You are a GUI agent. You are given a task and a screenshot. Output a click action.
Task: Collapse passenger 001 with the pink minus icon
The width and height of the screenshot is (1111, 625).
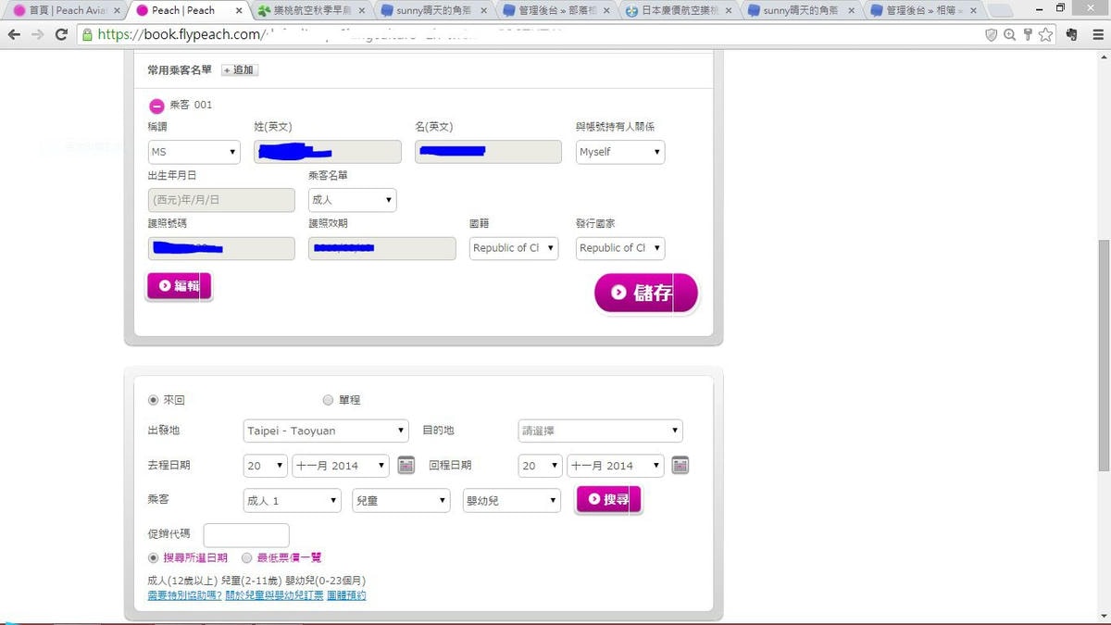point(156,106)
